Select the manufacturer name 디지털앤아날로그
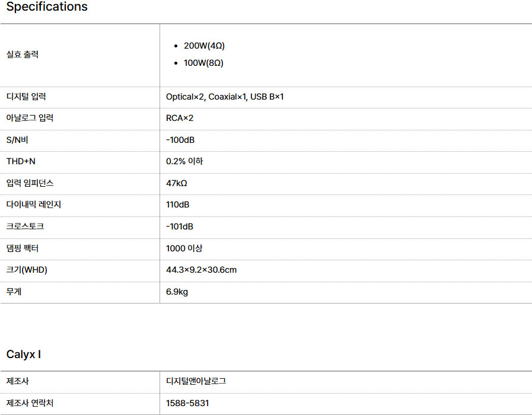This screenshot has width=532, height=415. [196, 381]
